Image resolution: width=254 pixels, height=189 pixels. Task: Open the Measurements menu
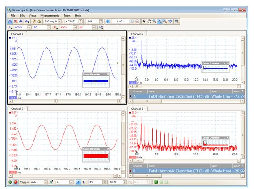[x=50, y=16]
